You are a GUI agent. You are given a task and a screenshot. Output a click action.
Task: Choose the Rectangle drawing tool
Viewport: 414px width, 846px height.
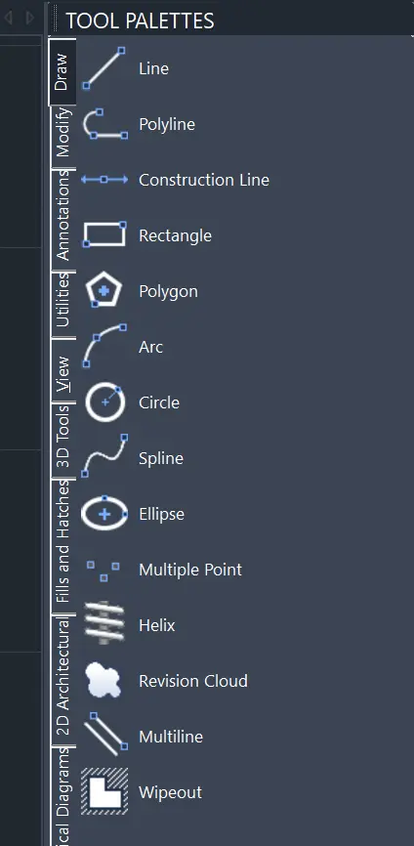pos(104,234)
